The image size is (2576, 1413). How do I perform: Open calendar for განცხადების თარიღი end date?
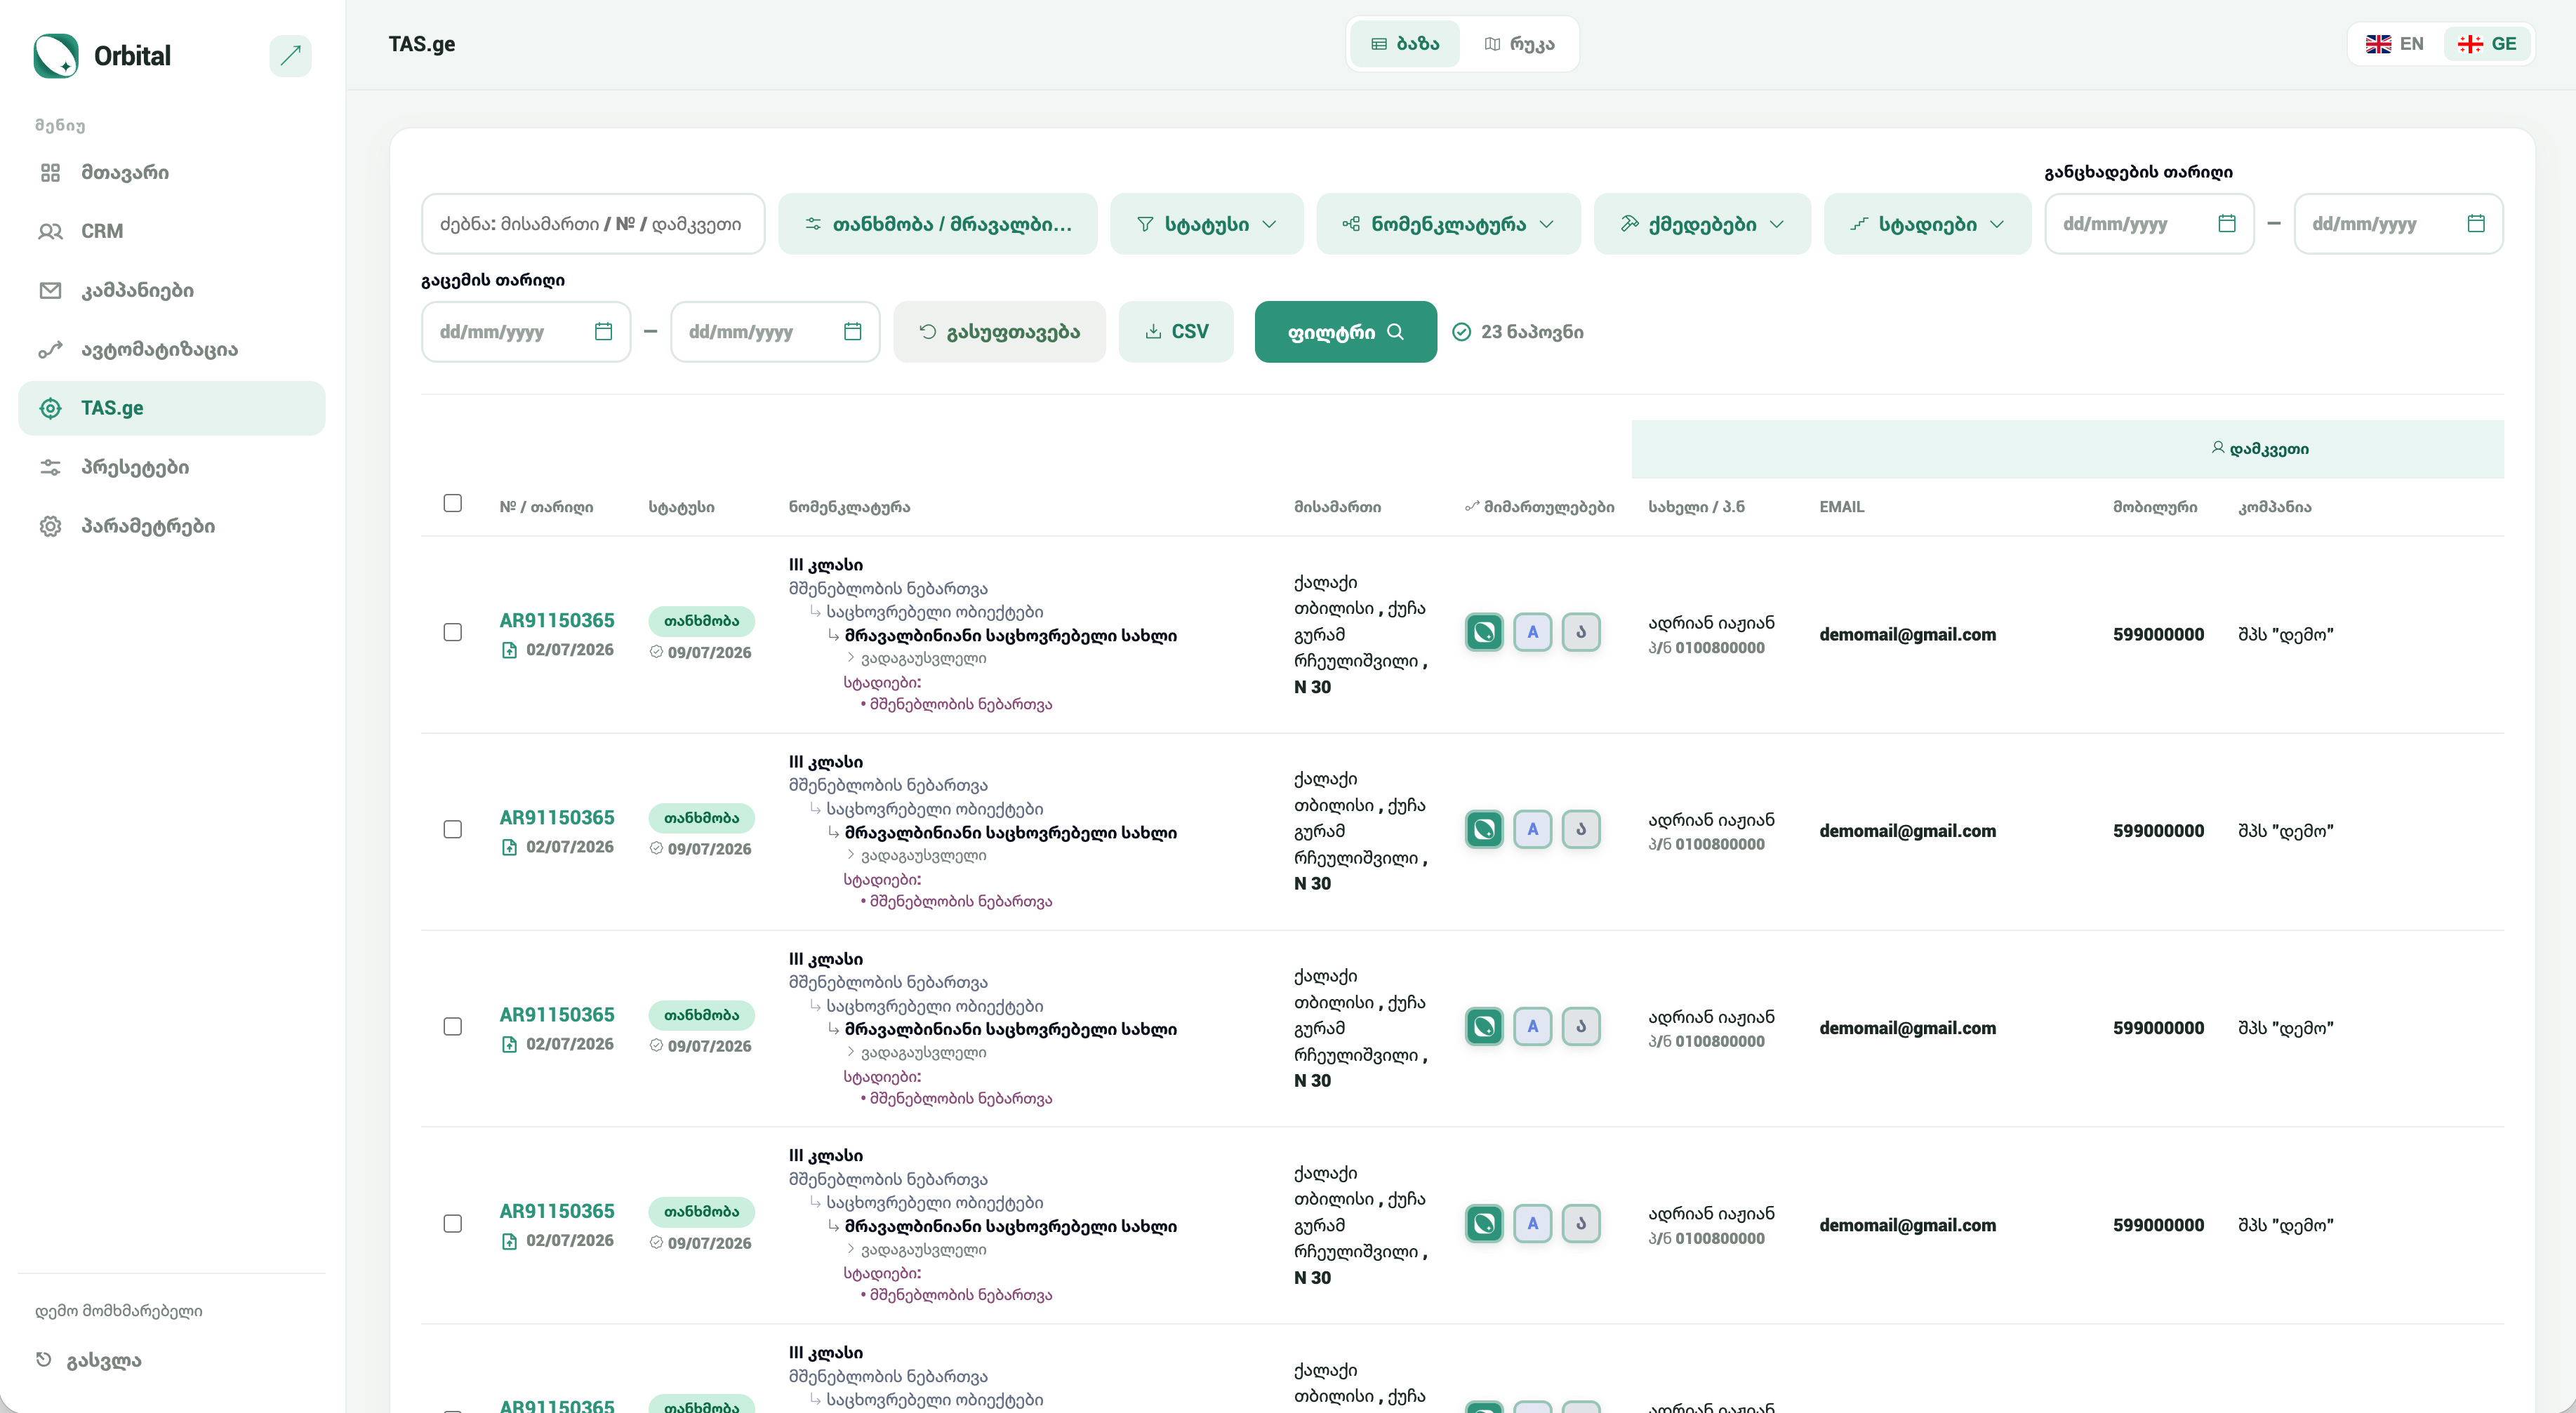tap(2475, 224)
